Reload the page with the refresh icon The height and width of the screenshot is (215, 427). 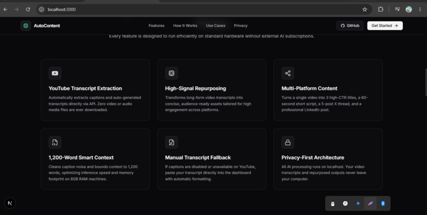pos(28,9)
